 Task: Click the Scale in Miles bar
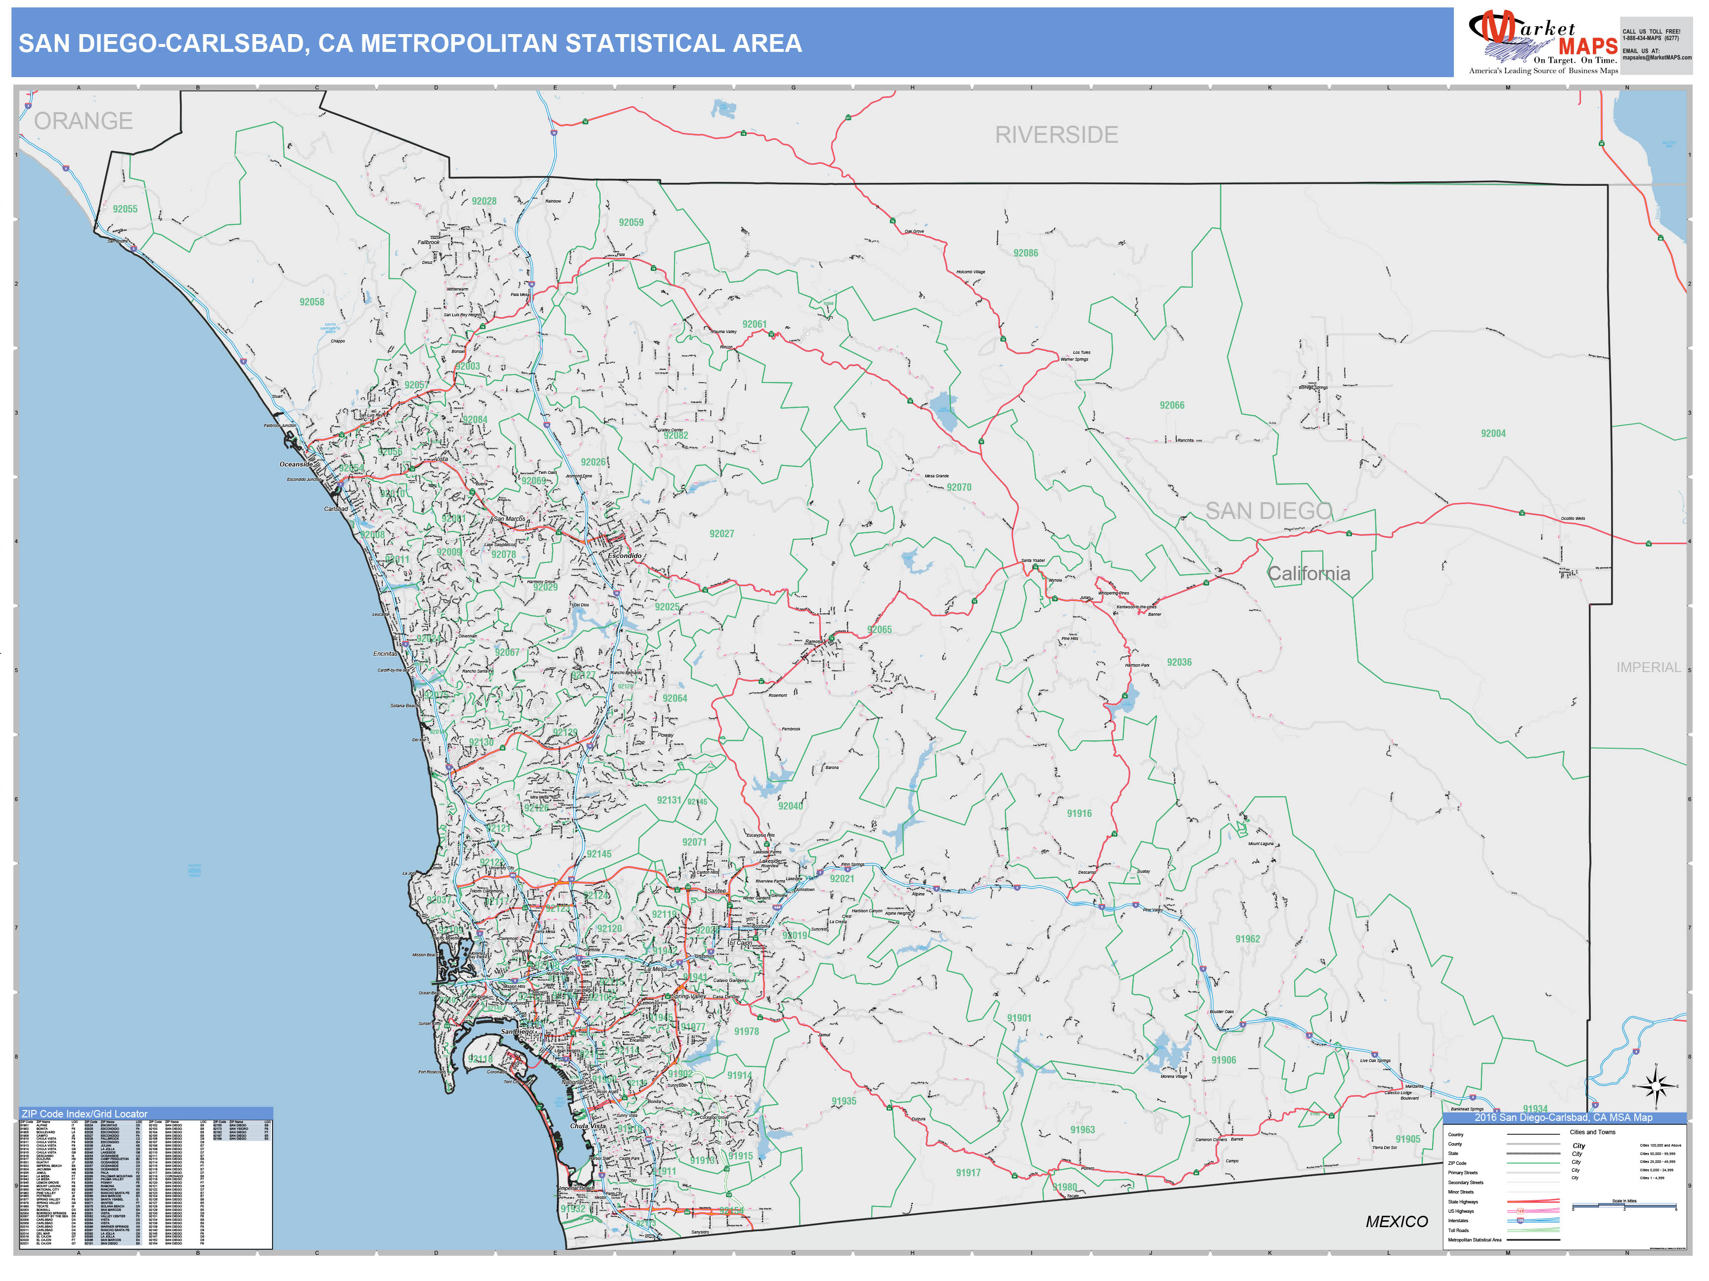click(x=1625, y=1206)
